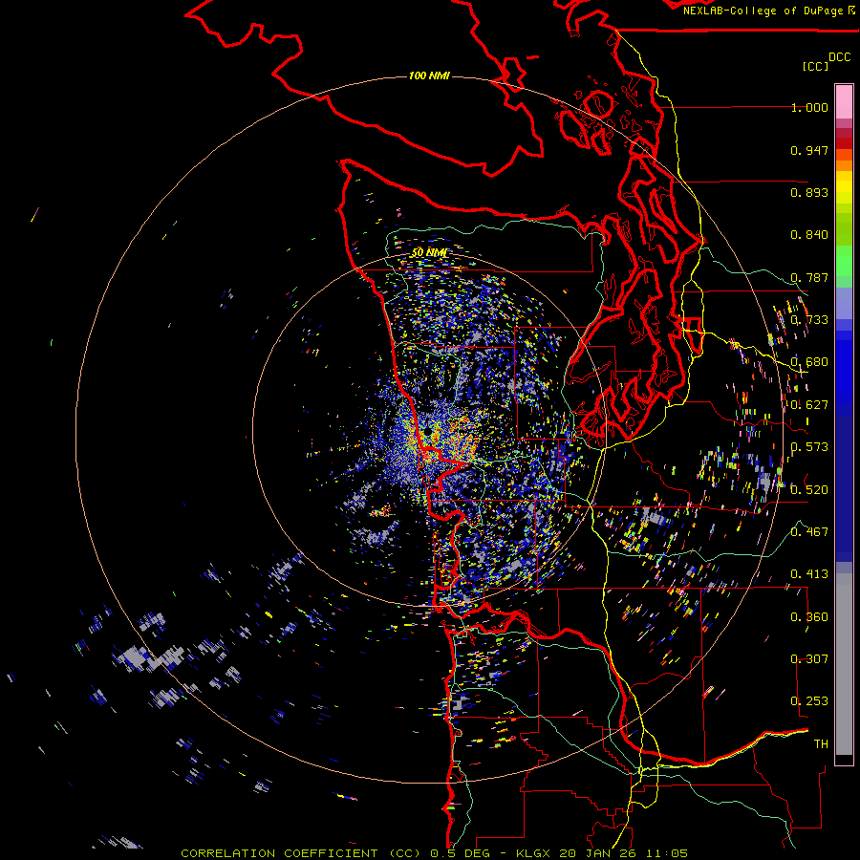
Task: Click the 0.520 legend value
Action: pos(809,489)
